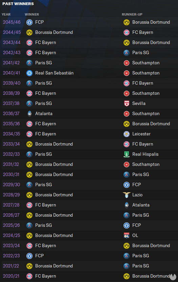Click the WINNER column header
The height and width of the screenshot is (282, 178).
(x=32, y=14)
